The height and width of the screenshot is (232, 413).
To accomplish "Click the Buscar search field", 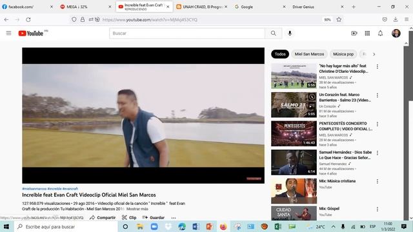I will coord(187,33).
